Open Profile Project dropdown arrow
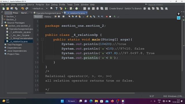The height and width of the screenshot is (104, 185). click(79, 8)
